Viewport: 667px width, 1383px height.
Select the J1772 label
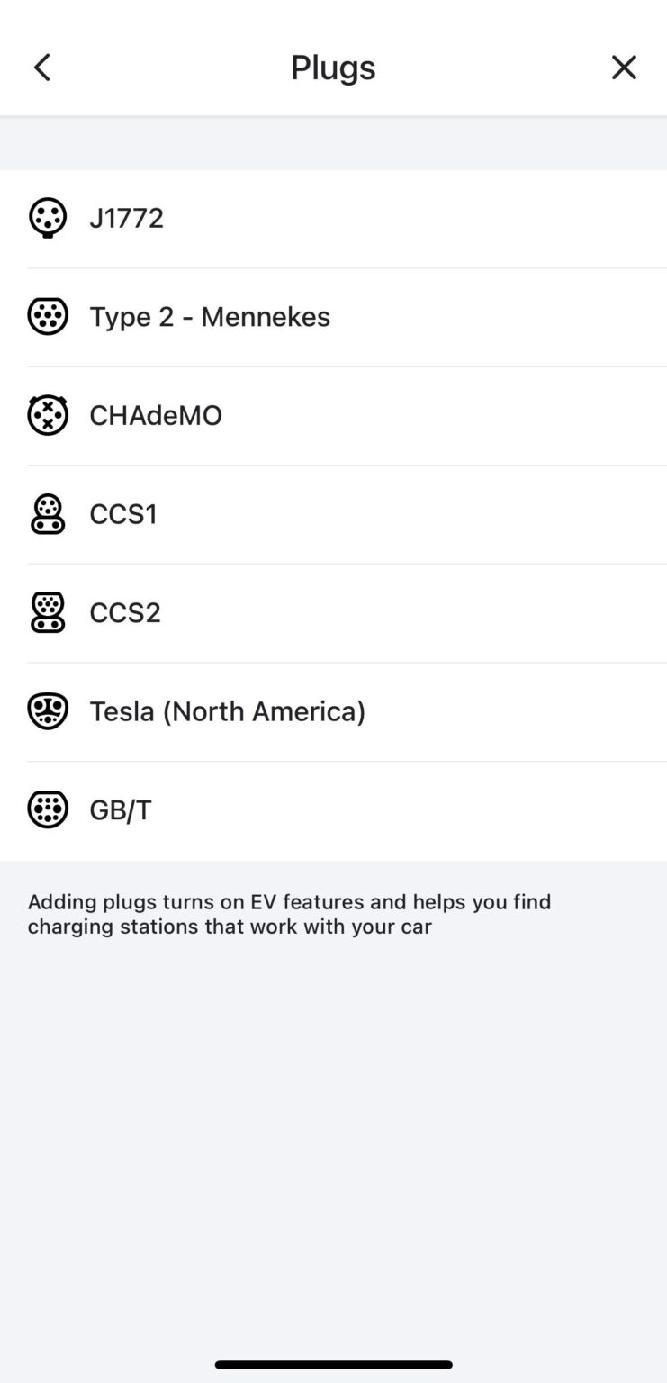coord(126,218)
